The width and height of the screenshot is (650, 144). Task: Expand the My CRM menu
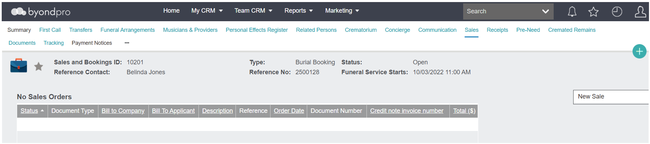[x=207, y=11]
